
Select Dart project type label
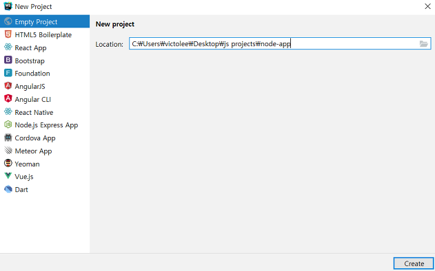(21, 190)
